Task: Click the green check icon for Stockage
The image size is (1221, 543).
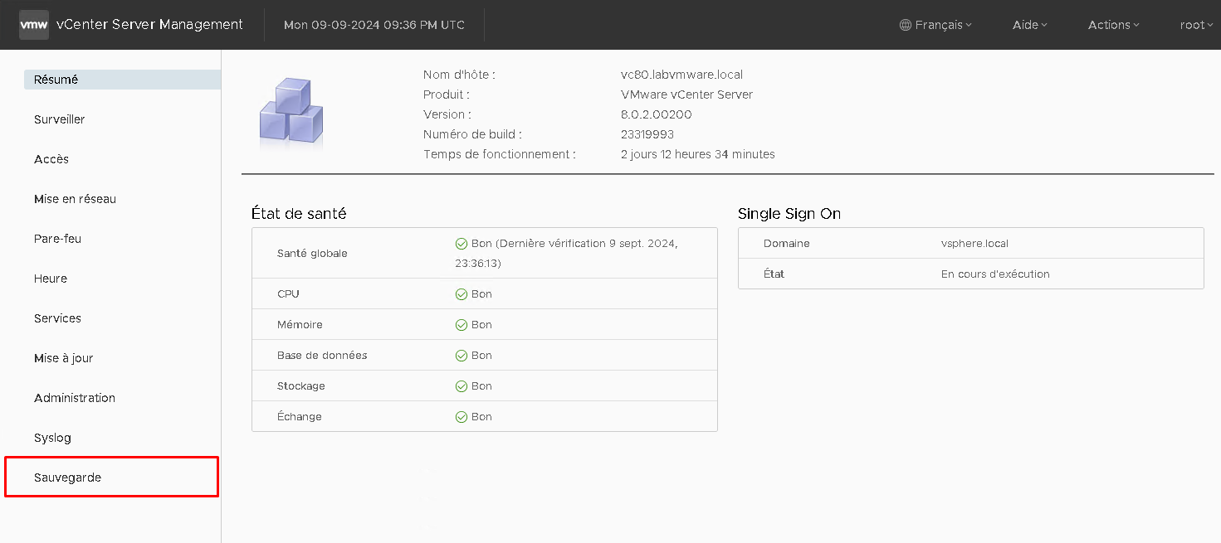Action: [462, 386]
